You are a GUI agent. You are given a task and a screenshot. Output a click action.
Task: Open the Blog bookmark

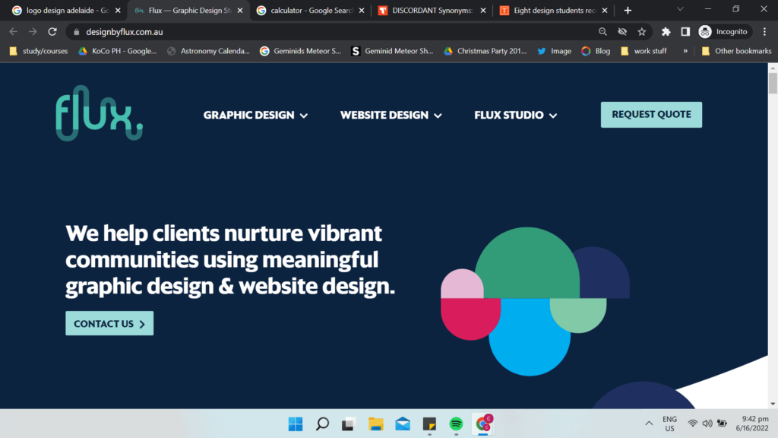pyautogui.click(x=596, y=51)
